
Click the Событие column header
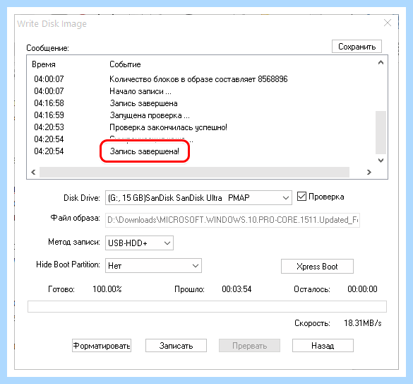(125, 64)
